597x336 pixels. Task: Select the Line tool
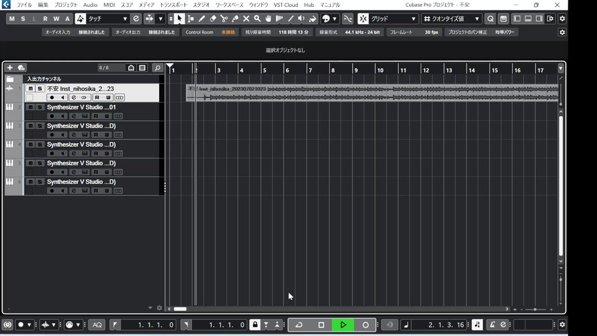pyautogui.click(x=290, y=19)
